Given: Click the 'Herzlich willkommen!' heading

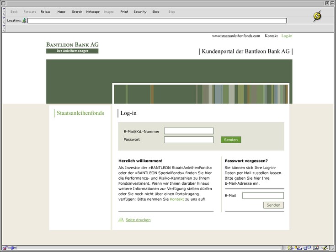Looking at the screenshot, I should pyautogui.click(x=140, y=161).
